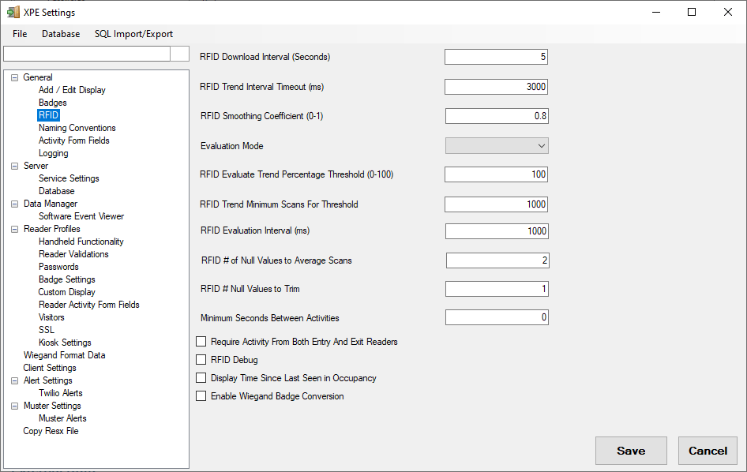747x472 pixels.
Task: Open Service Settings under Server
Action: [69, 178]
